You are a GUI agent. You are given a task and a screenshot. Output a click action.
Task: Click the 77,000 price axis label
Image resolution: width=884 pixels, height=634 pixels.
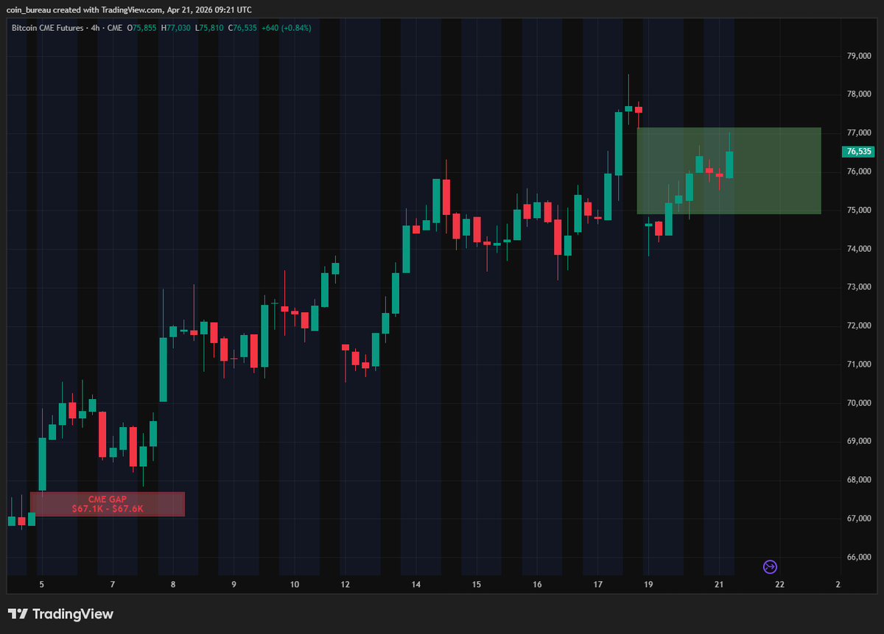[860, 133]
